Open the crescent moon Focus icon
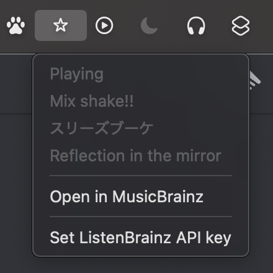 149,25
